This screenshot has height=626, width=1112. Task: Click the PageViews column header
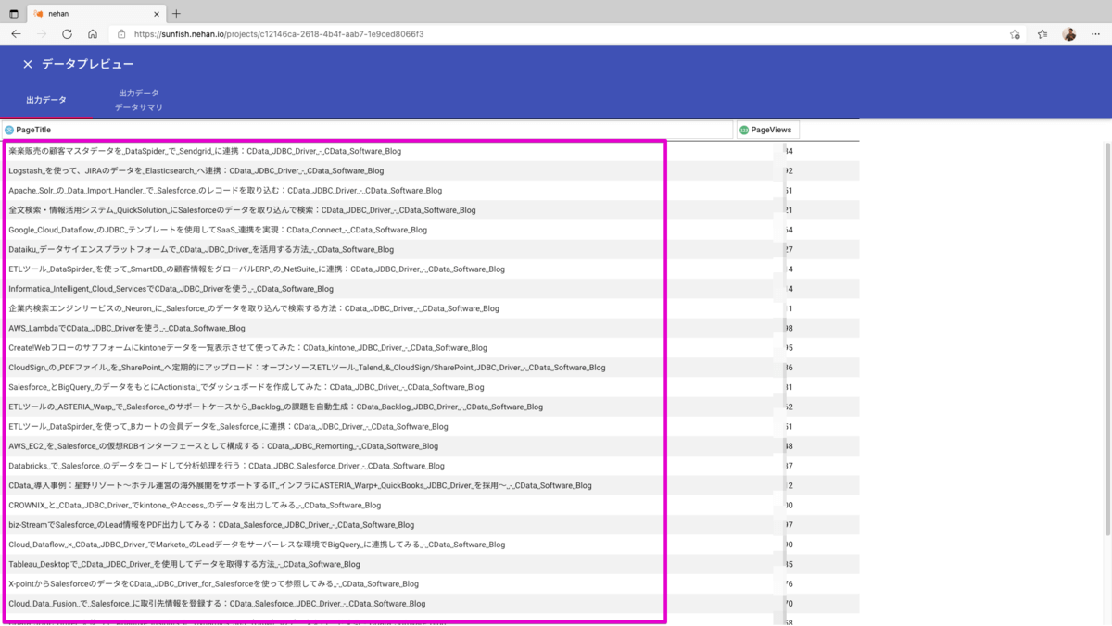coord(767,131)
